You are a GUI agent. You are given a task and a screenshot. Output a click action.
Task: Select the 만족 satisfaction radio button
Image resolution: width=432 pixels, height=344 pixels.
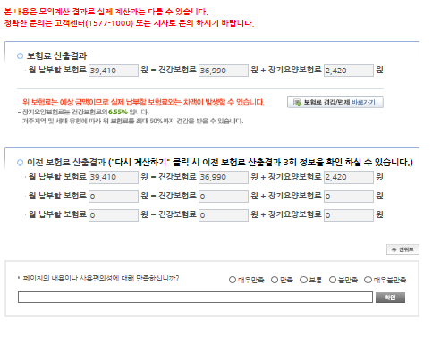coord(275,280)
